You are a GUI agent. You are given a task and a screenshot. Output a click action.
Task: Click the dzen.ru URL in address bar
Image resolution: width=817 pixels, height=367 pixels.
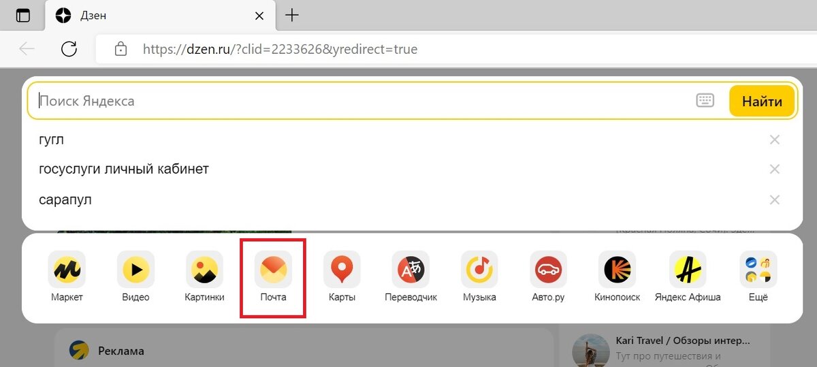(280, 49)
